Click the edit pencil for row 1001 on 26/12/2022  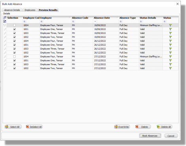5,45
